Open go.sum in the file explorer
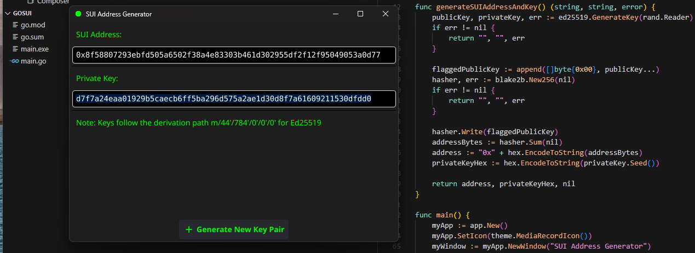 point(32,37)
